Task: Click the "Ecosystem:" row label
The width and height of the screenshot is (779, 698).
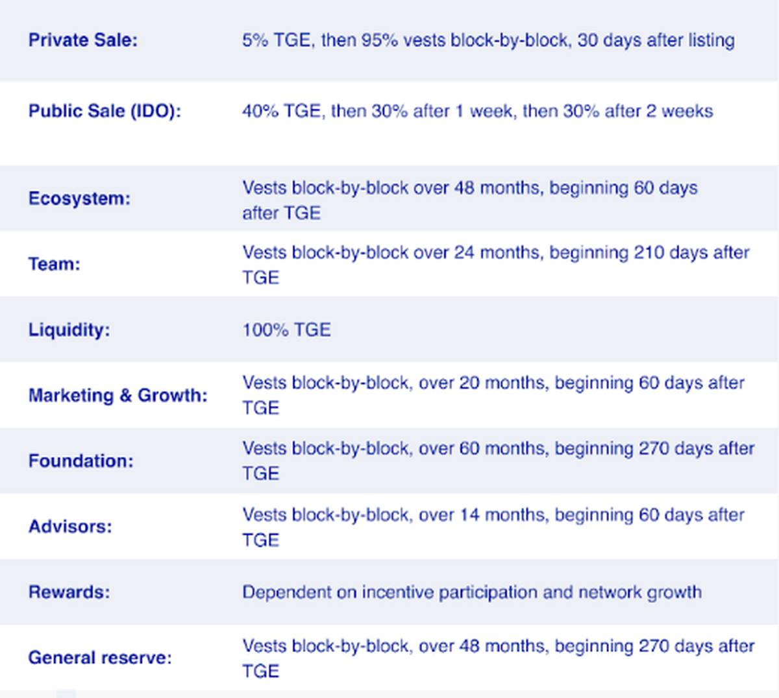Action: (x=79, y=199)
